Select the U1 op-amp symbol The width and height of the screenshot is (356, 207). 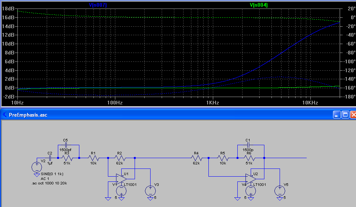tap(121, 179)
